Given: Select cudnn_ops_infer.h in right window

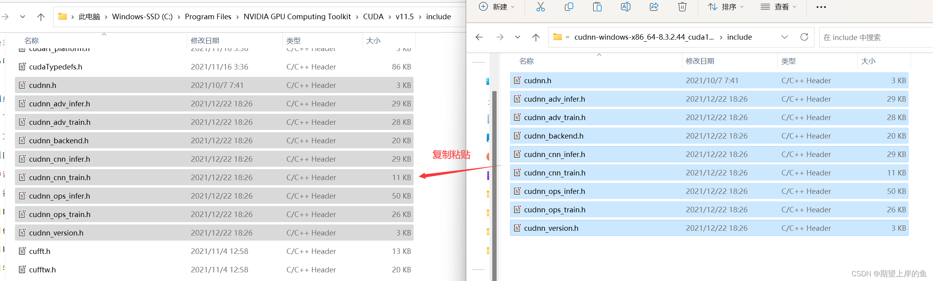Looking at the screenshot, I should 709,192.
